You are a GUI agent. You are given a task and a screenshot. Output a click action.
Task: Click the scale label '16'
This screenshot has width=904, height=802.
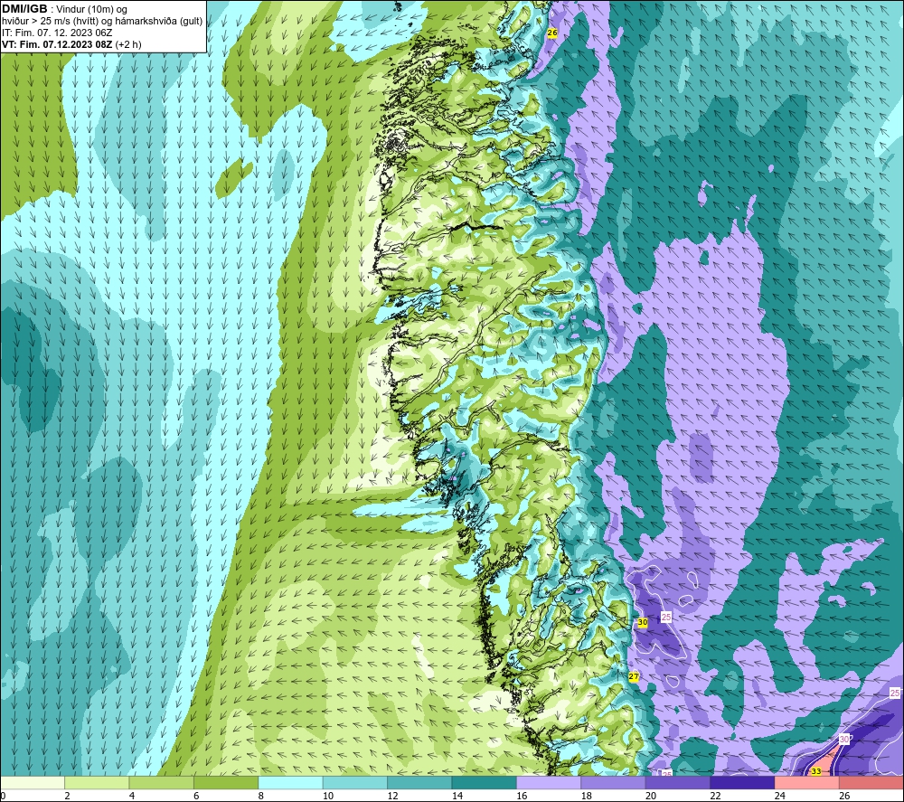(x=522, y=796)
